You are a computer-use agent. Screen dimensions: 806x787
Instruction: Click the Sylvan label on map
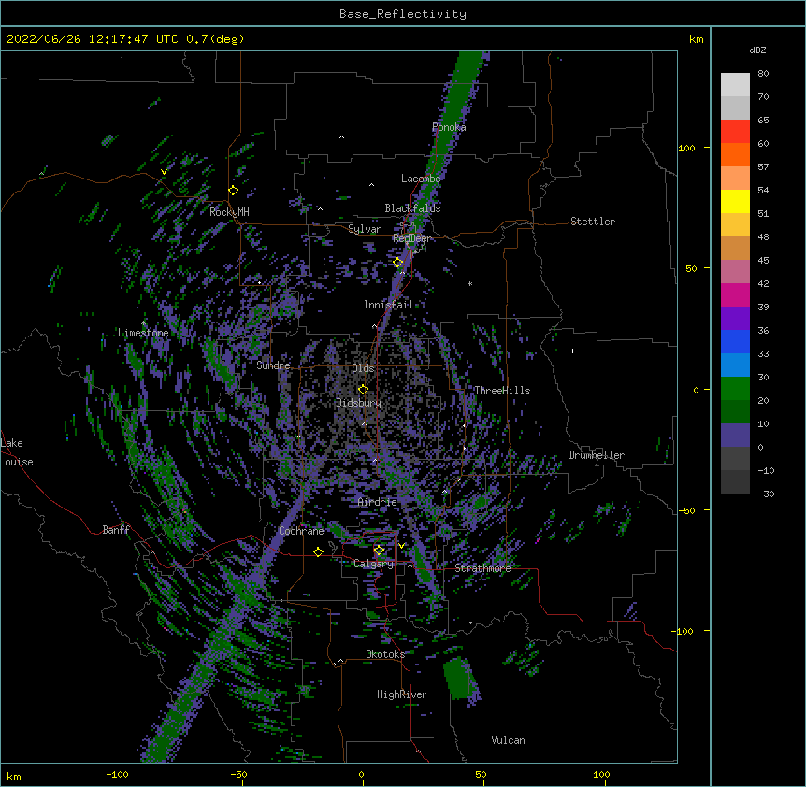click(x=365, y=229)
